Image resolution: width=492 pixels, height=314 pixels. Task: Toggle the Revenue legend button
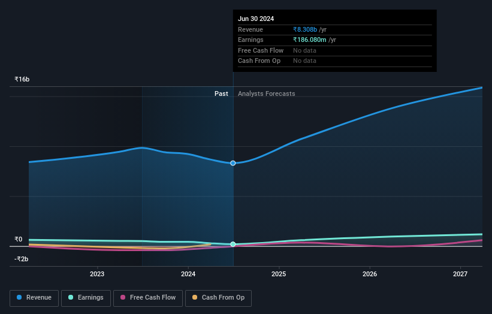[x=34, y=298]
